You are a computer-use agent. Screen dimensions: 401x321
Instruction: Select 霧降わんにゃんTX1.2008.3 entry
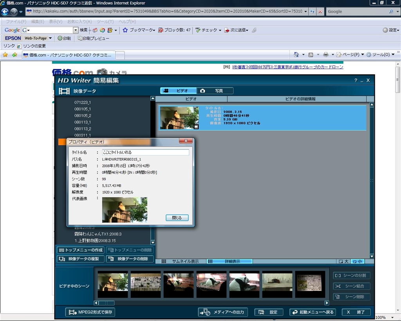(98, 234)
